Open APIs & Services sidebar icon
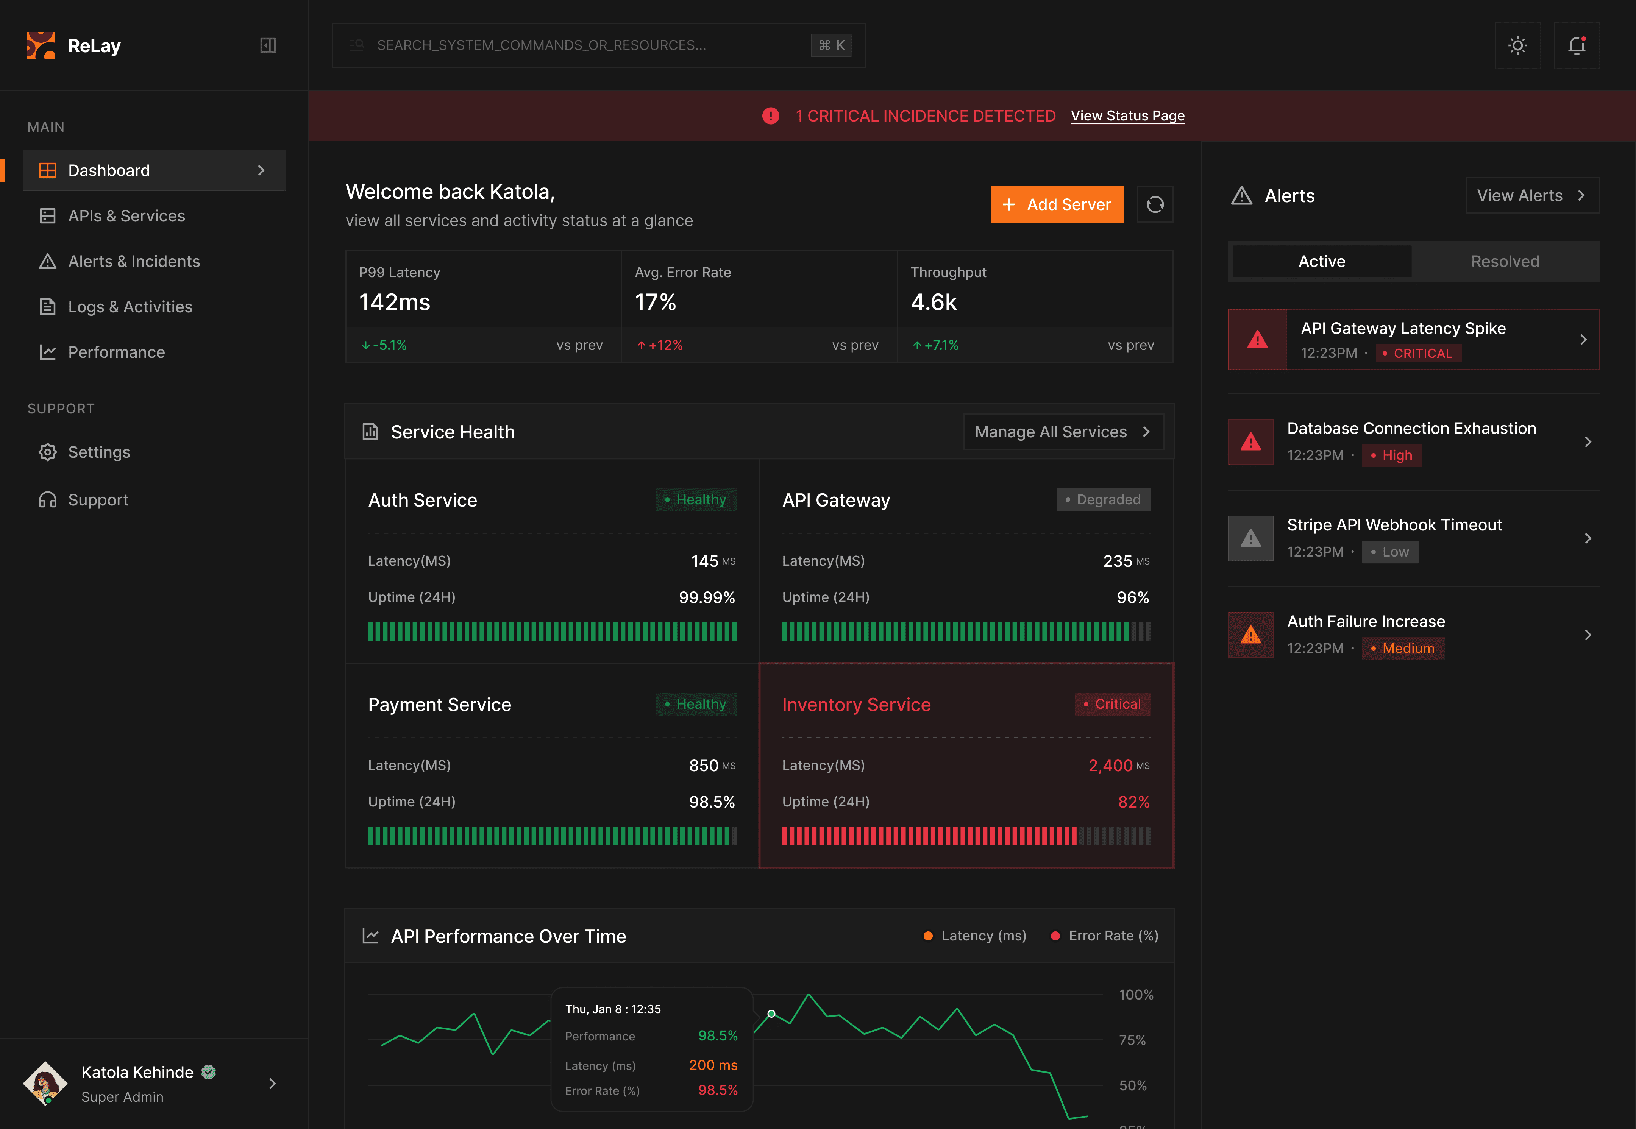 point(47,216)
